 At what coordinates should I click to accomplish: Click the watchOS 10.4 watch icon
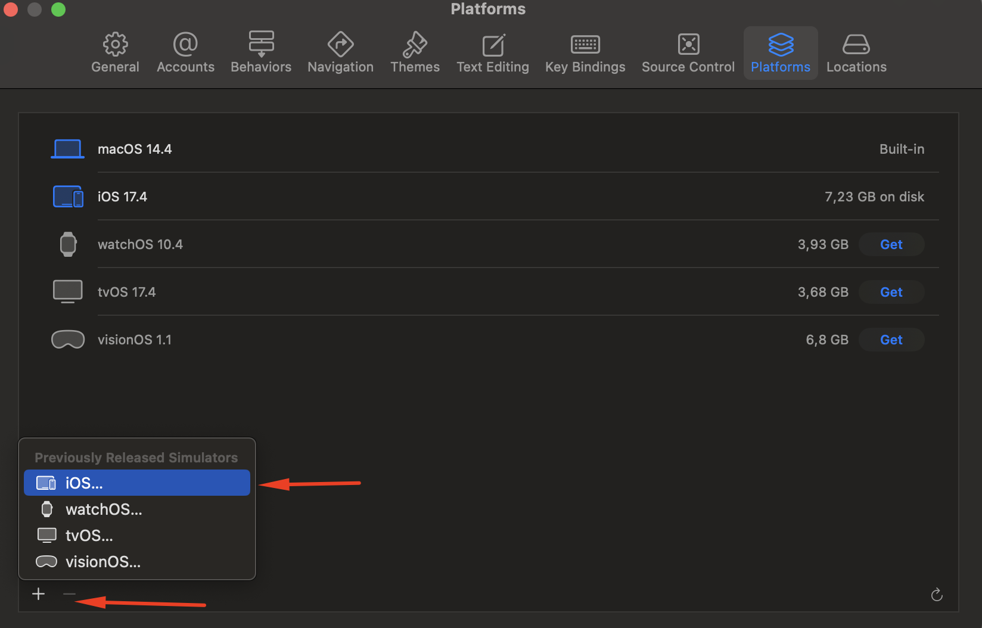(68, 244)
